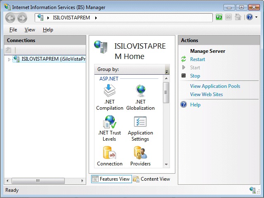Switch to the Content View tab

pos(151,179)
